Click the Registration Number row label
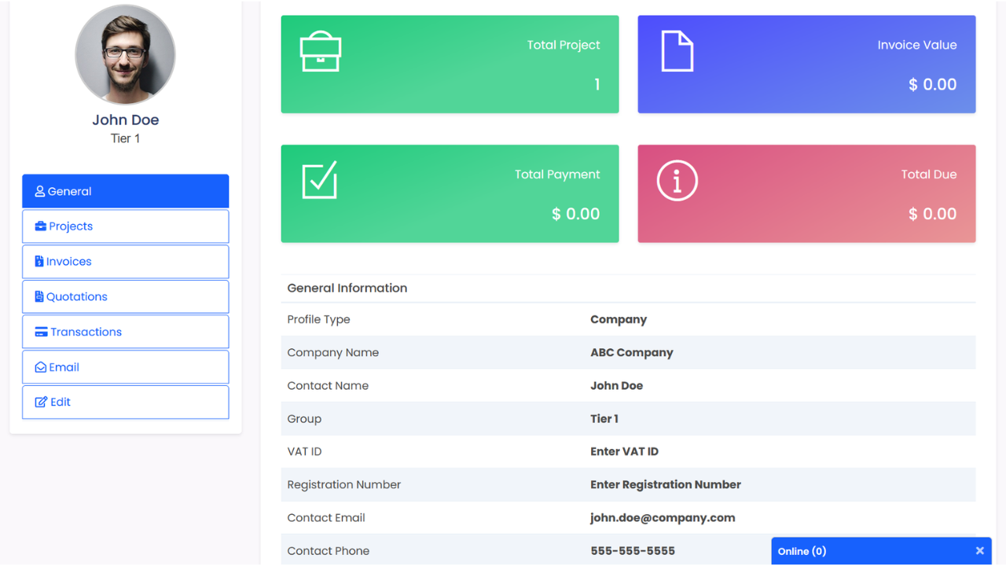The image size is (1006, 566). point(344,485)
